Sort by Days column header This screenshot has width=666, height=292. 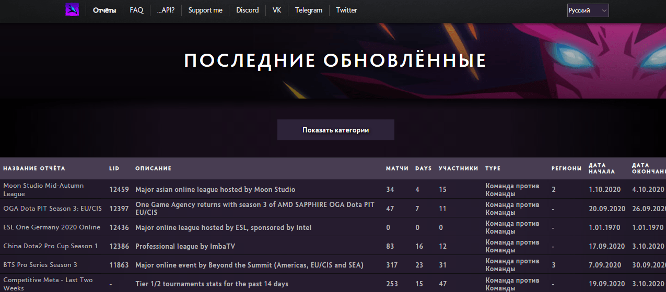point(424,168)
